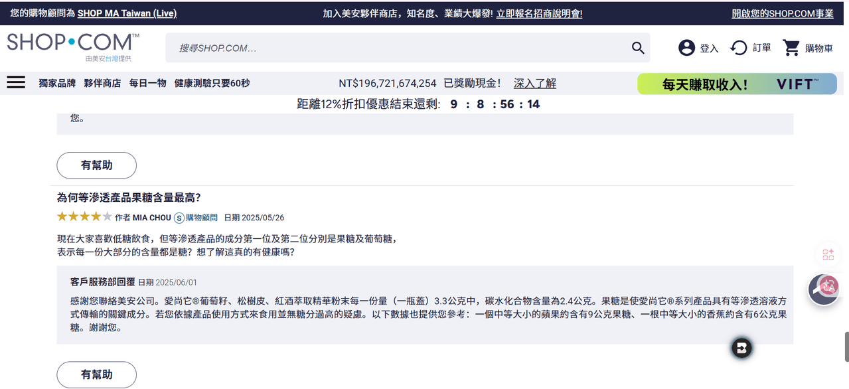The height and width of the screenshot is (389, 849).
Task: Click the user account sign-in icon
Action: 686,48
